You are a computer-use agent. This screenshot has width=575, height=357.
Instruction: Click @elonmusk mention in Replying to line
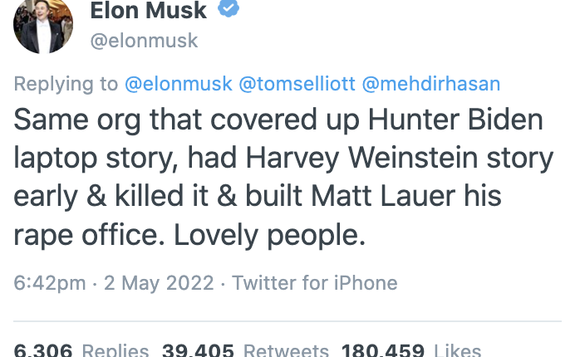pyautogui.click(x=178, y=85)
